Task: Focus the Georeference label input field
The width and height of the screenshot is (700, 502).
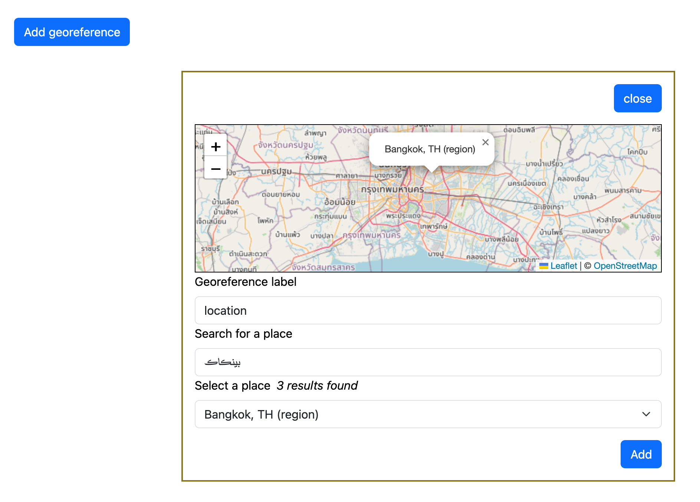Action: pyautogui.click(x=428, y=310)
